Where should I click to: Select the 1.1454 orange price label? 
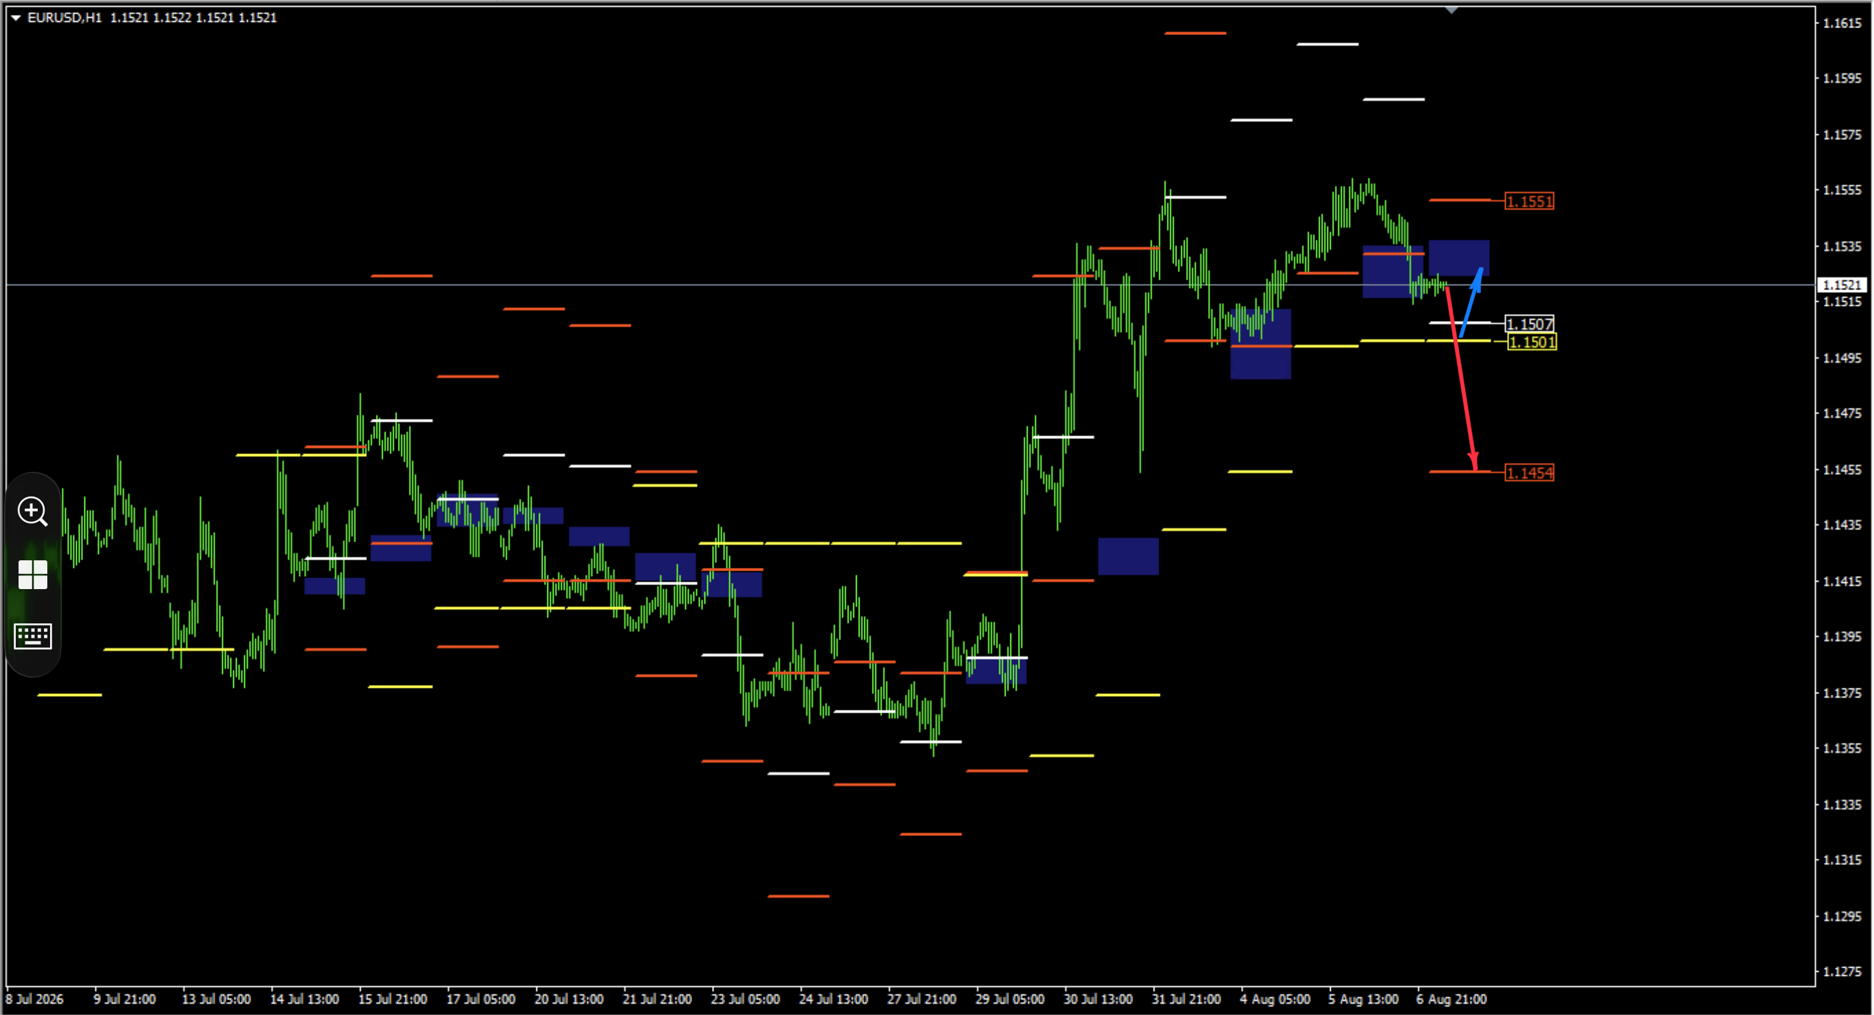pyautogui.click(x=1529, y=473)
